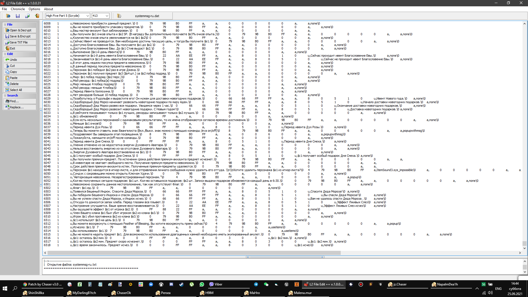The image size is (528, 297).
Task: Open the Find dialog from the sidebar
Action: coord(20,101)
